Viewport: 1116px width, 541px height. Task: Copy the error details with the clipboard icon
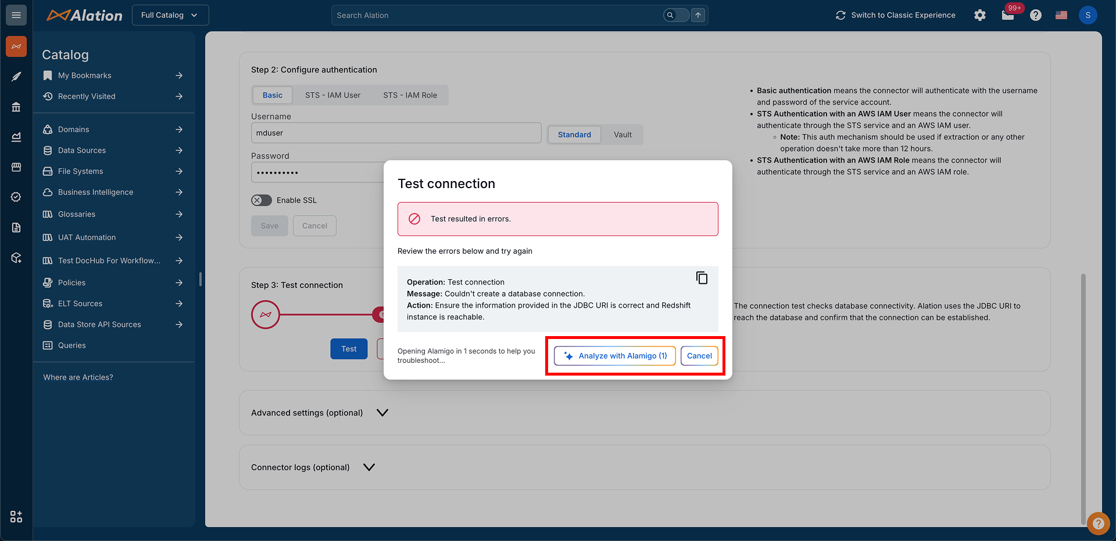coord(702,278)
